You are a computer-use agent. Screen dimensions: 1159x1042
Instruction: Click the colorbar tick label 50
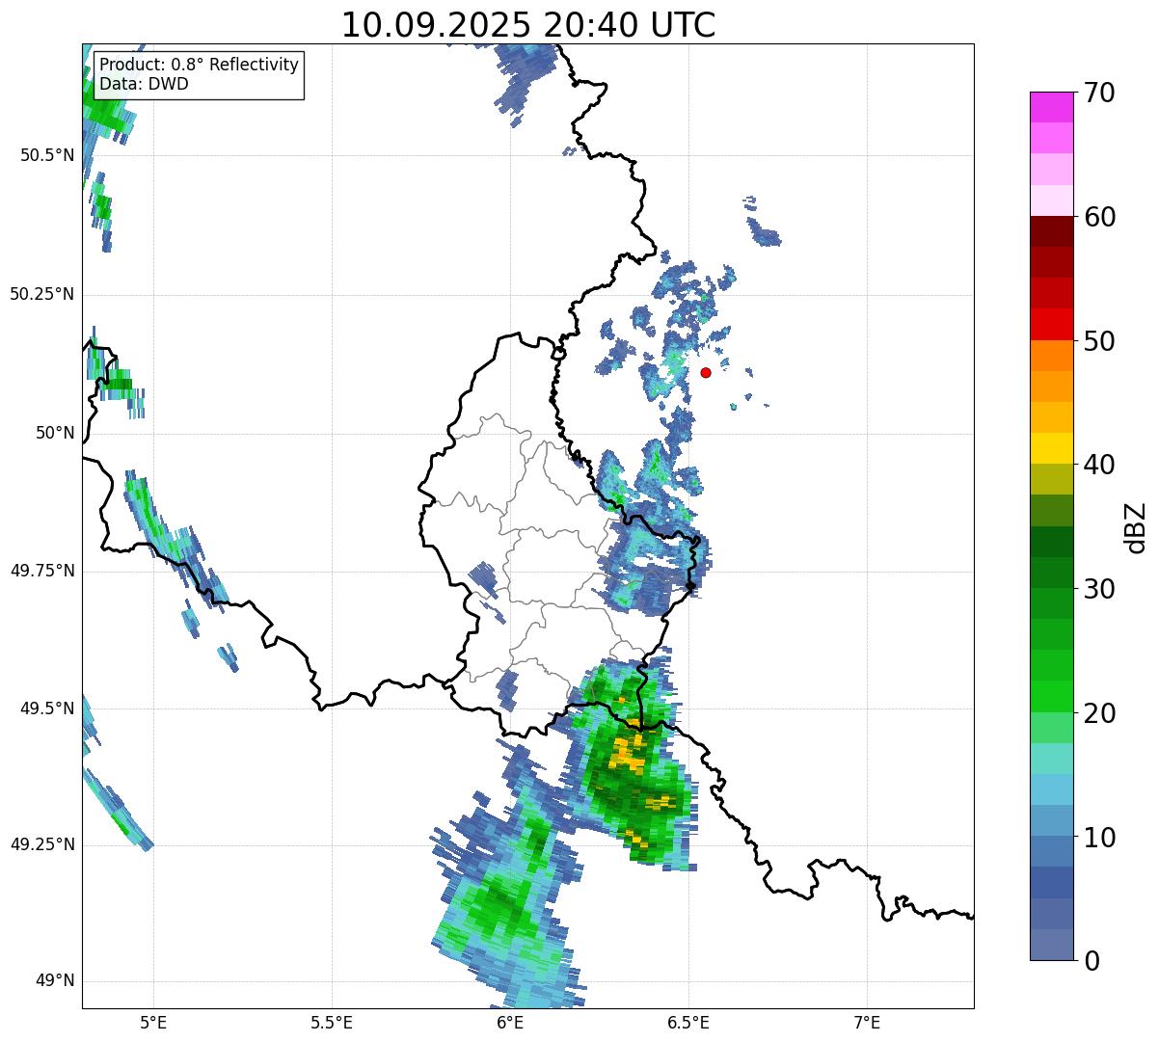point(1100,342)
